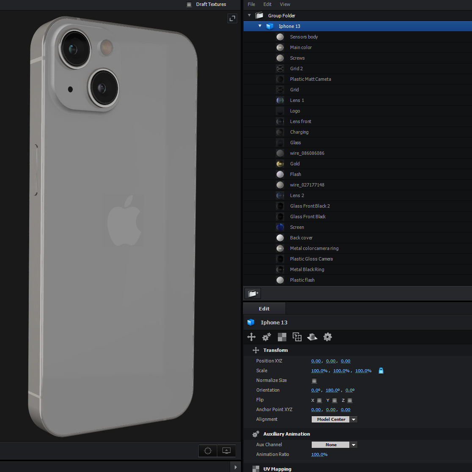Click the Lens 2 material sphere icon
This screenshot has height=472, width=472.
[280, 195]
